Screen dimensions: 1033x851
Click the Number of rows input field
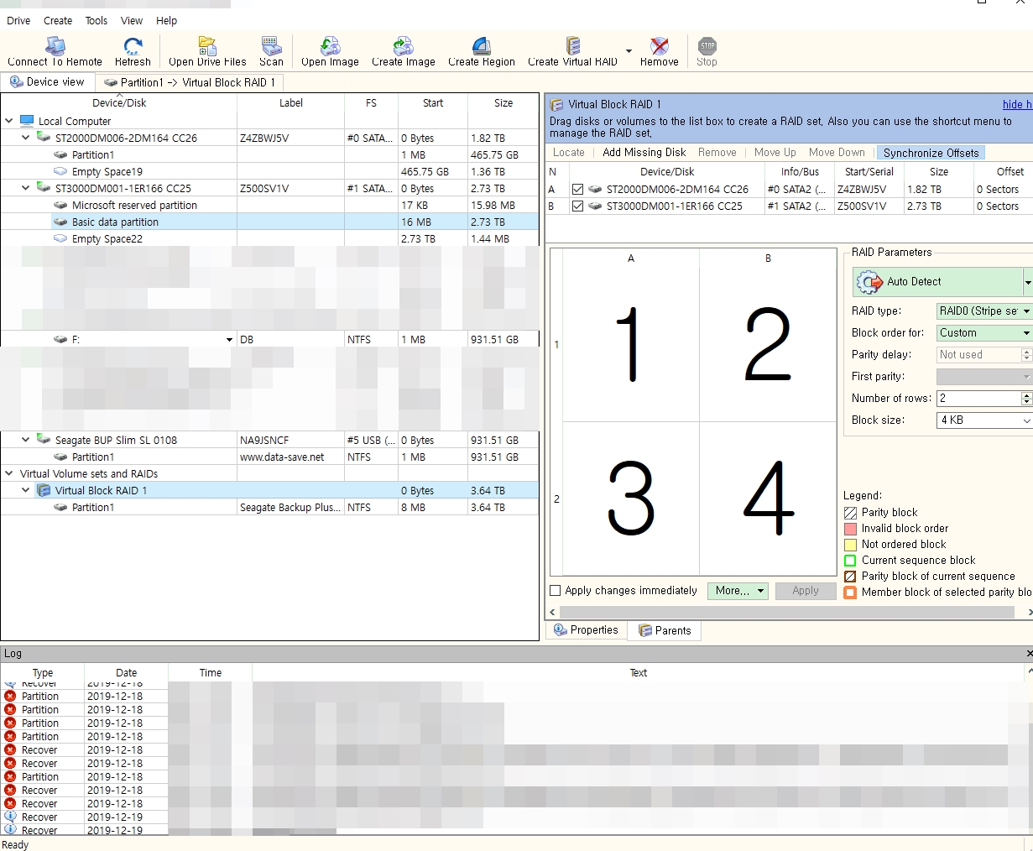[x=978, y=399]
